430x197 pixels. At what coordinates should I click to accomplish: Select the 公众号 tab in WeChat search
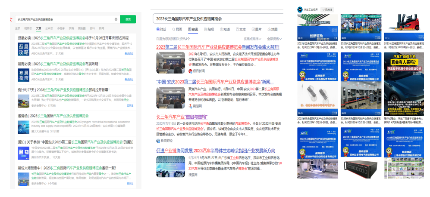click(49, 28)
